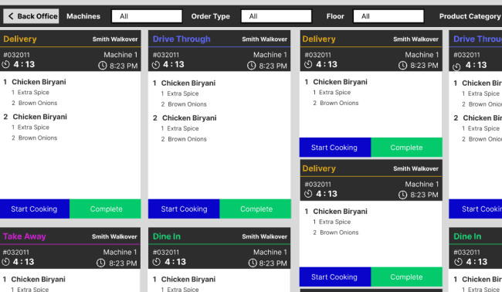The height and width of the screenshot is (292, 502).
Task: Click timer icon on the Dine In card showing Smith Walkover
Action: (x=156, y=262)
